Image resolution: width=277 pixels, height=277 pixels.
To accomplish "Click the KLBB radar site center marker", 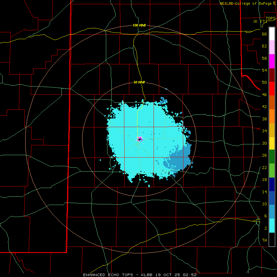I will 139,139.
